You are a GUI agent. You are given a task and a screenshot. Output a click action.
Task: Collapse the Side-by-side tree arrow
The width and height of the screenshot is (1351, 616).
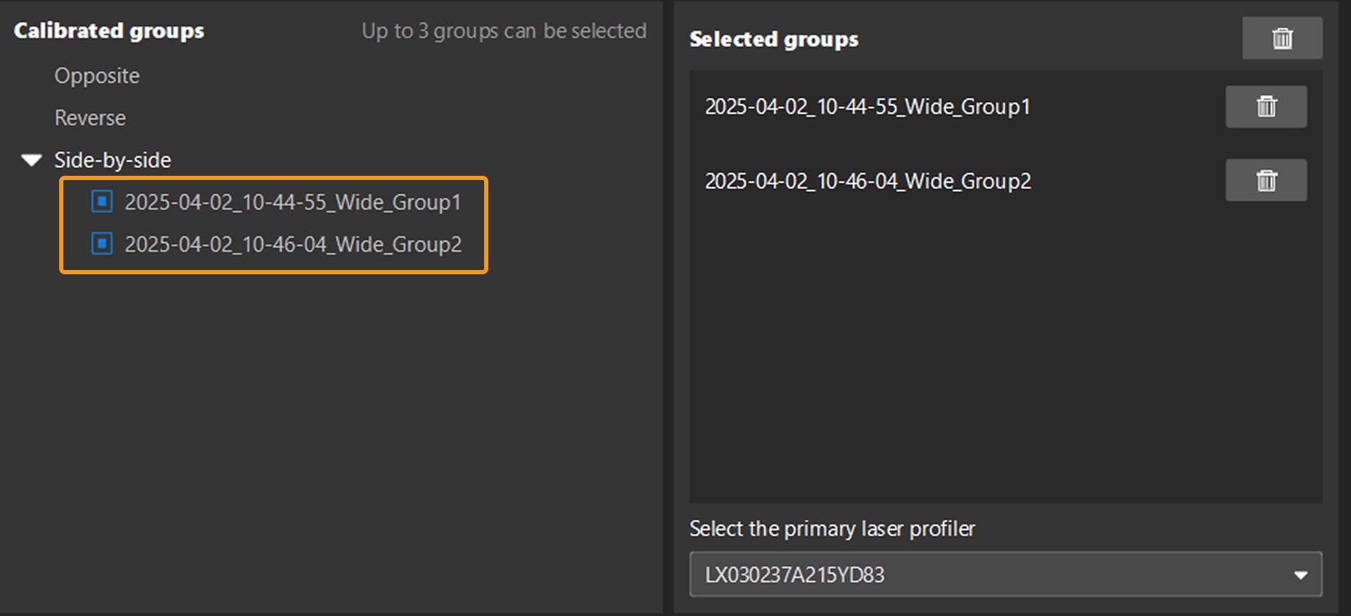32,160
